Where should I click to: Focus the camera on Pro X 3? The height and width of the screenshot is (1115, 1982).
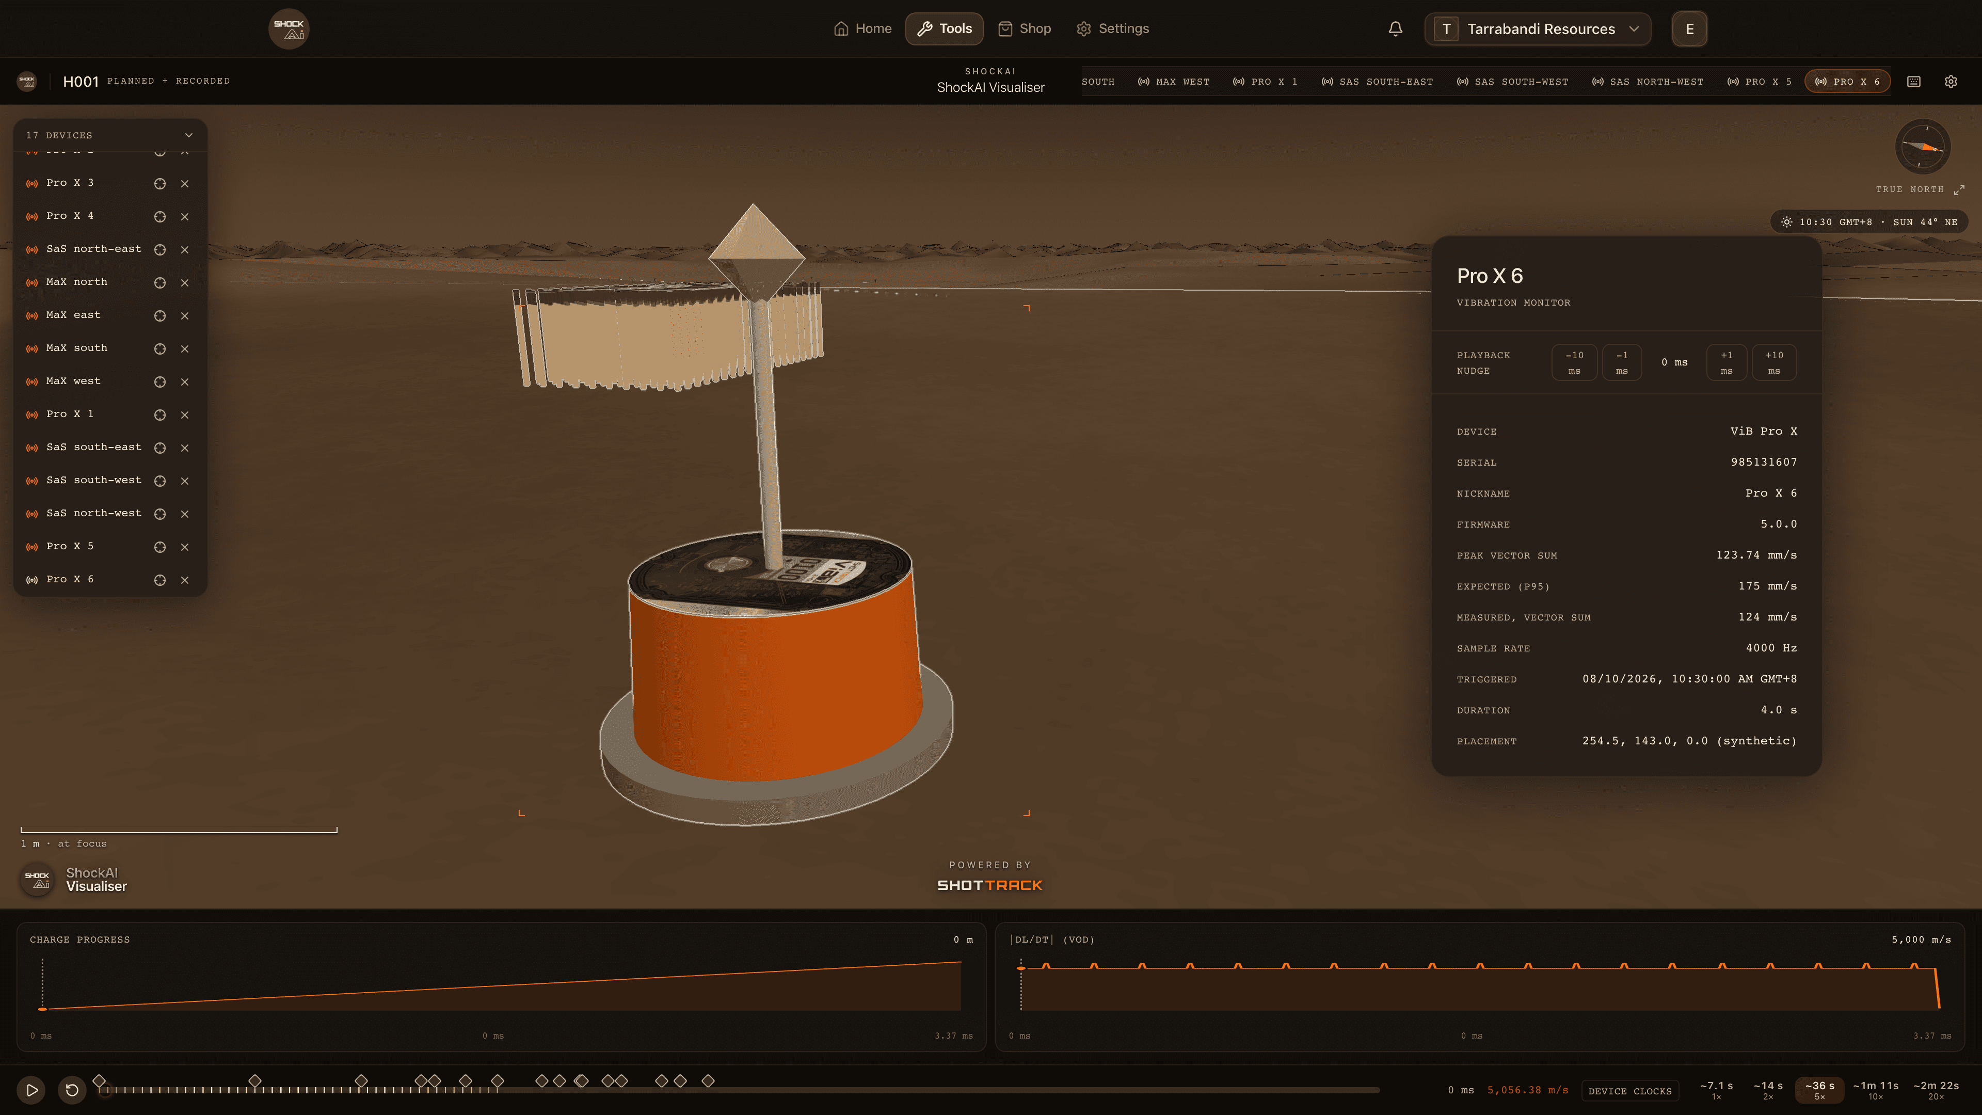click(160, 183)
